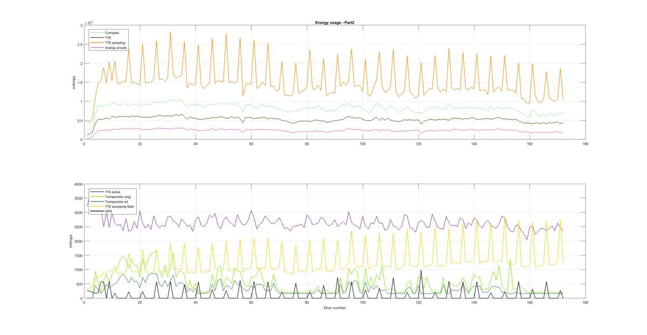
Task: Click the 180 x-axis tick on the lower chart
Action: 586,303
